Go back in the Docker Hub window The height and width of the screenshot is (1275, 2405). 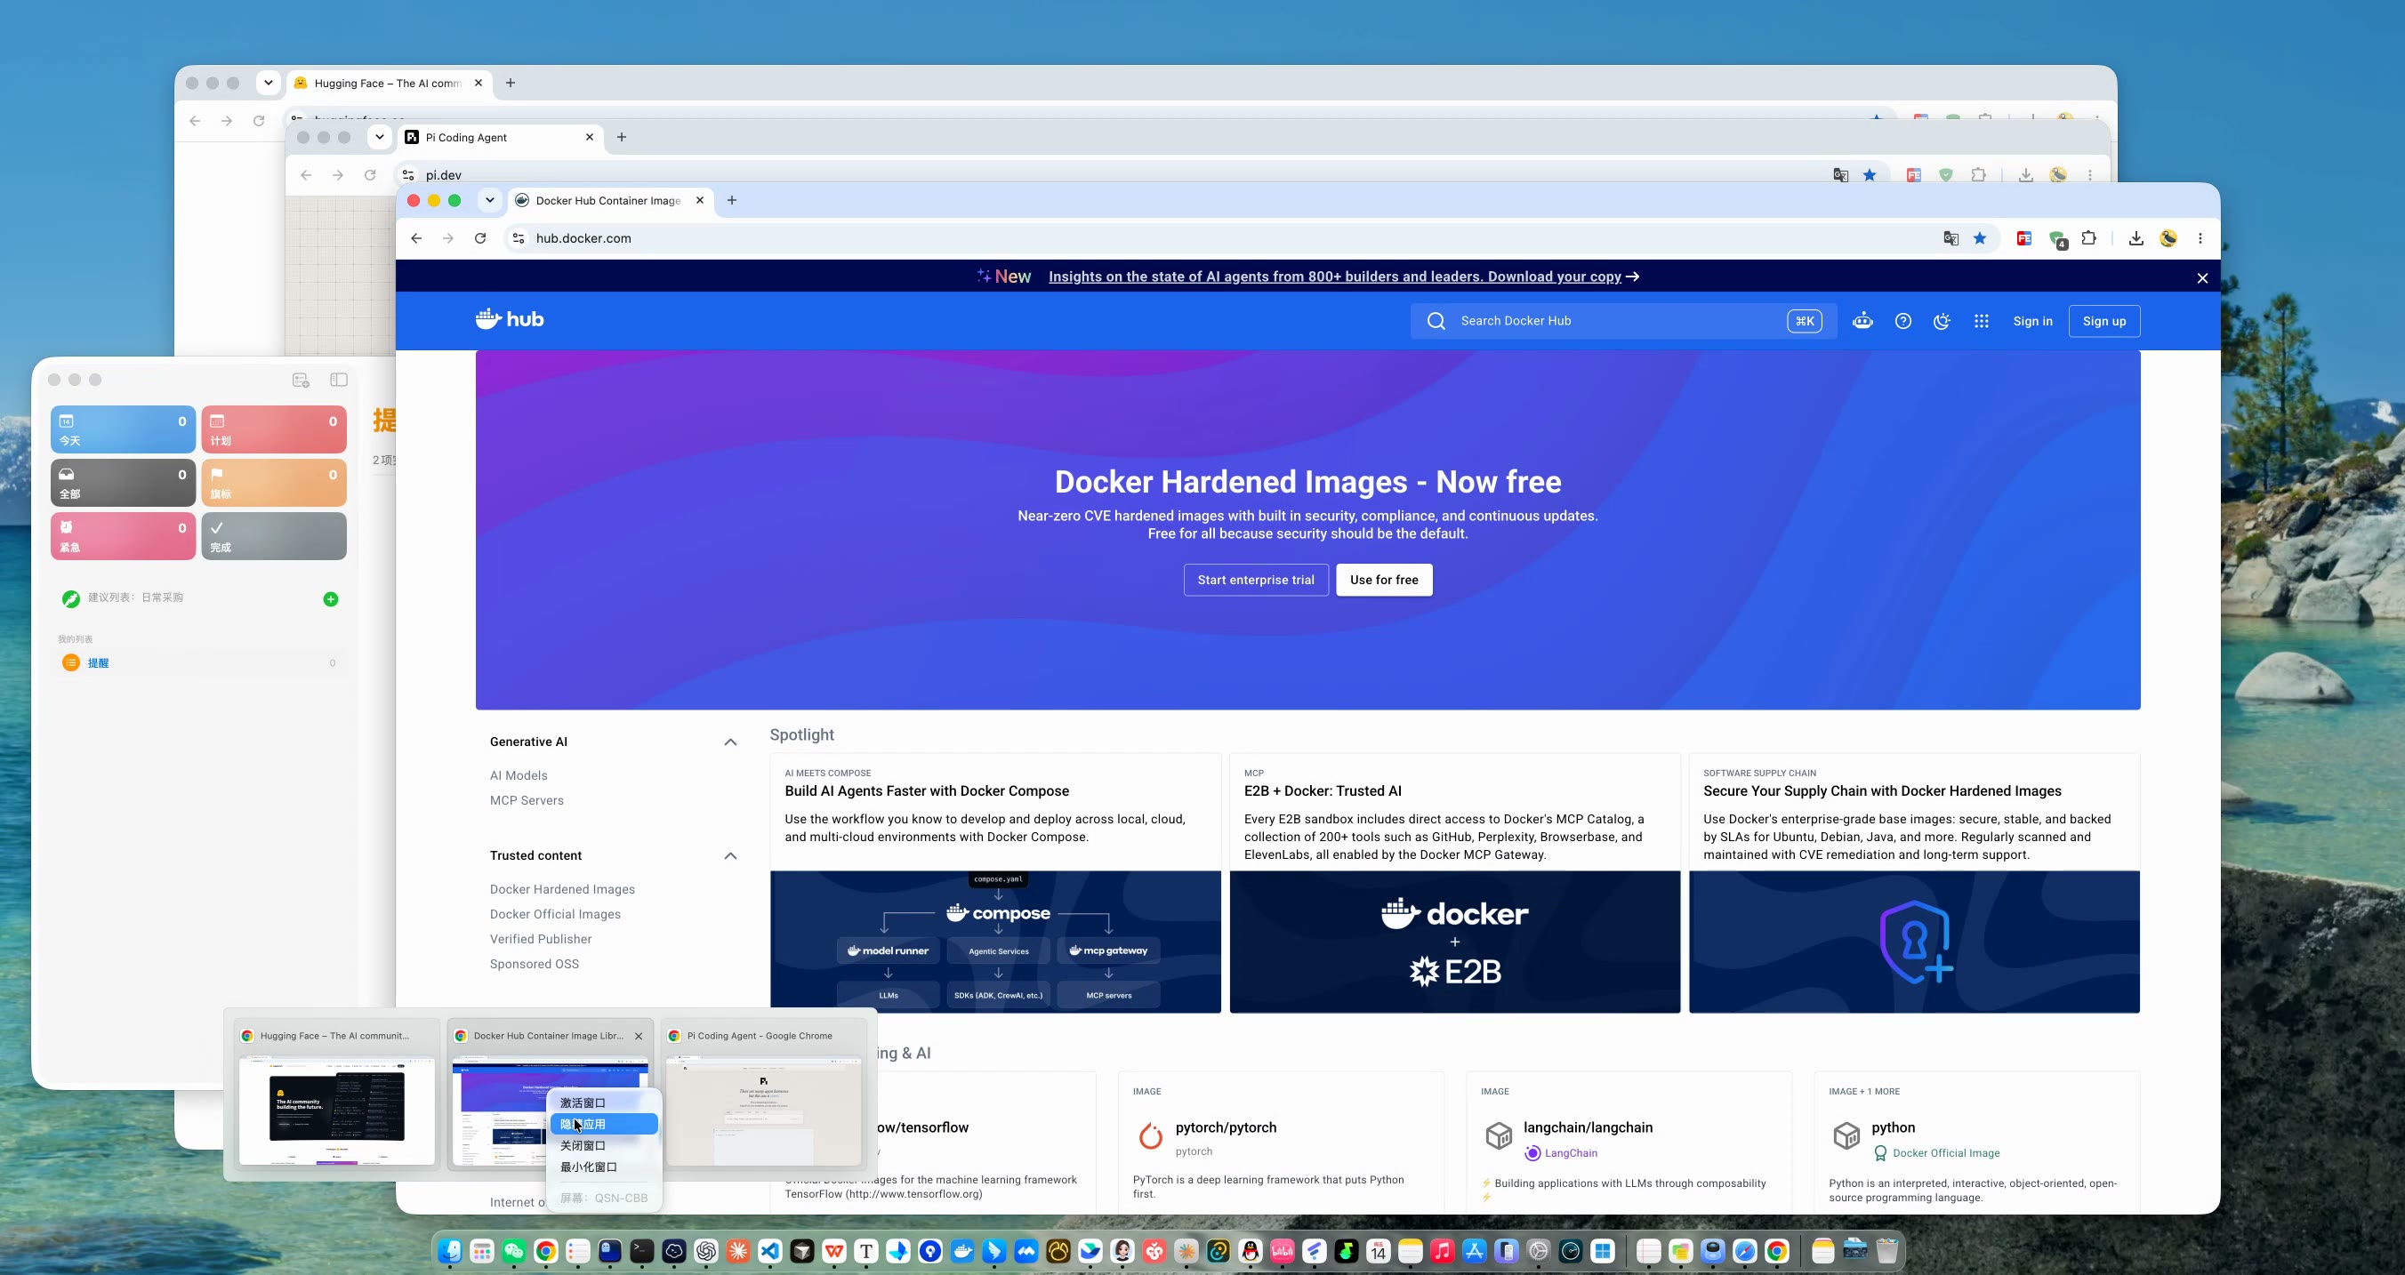[416, 238]
